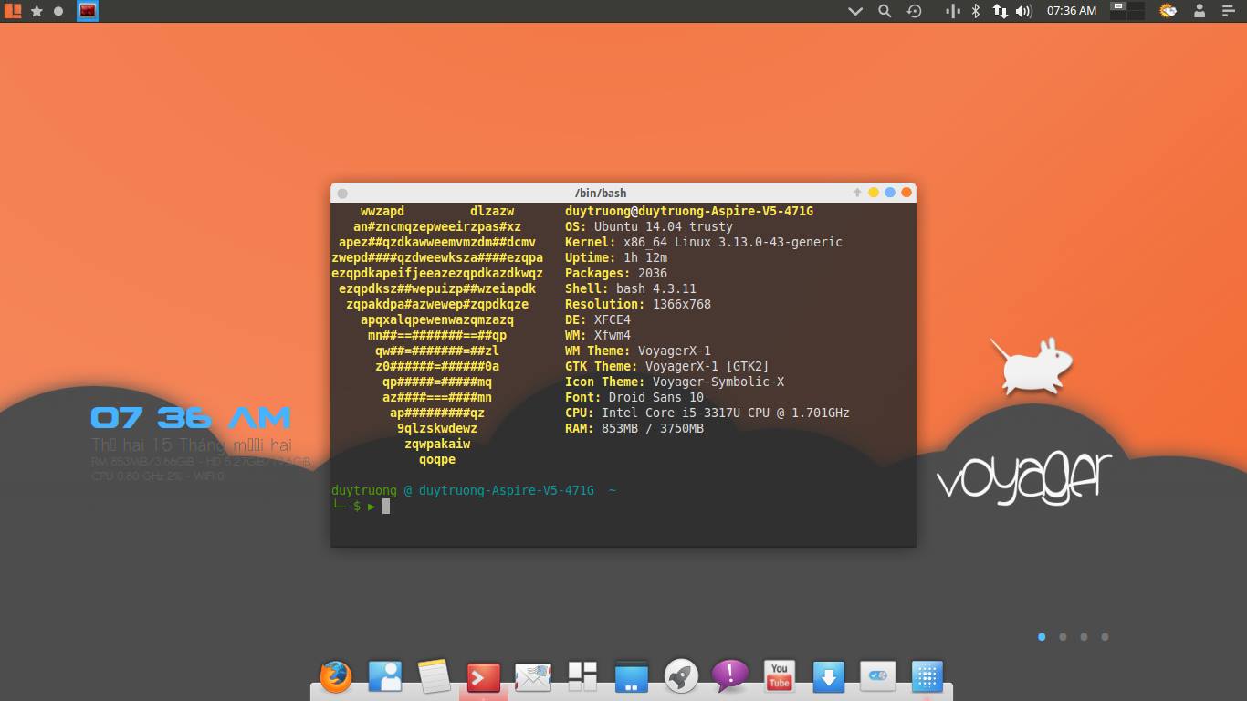Screen dimensions: 1247x701
Task: Select the third workspace dot
Action: tap(1084, 637)
